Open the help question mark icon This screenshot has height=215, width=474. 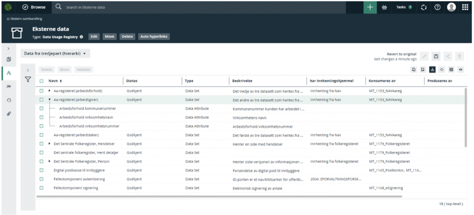point(437,7)
